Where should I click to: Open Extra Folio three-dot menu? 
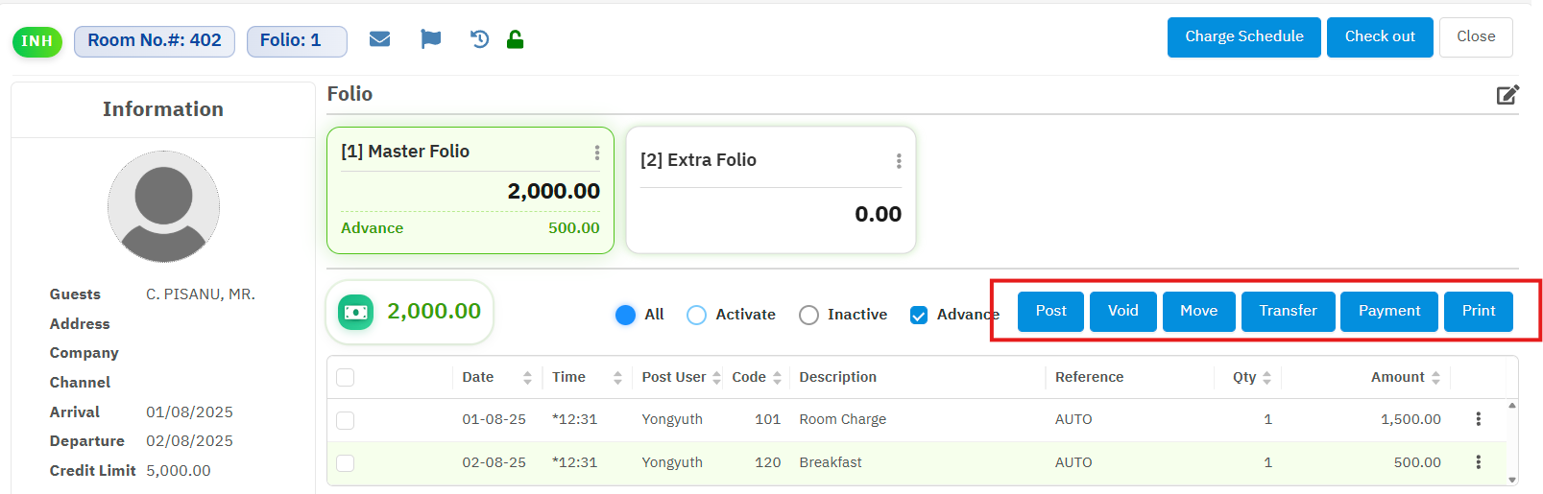[x=899, y=161]
